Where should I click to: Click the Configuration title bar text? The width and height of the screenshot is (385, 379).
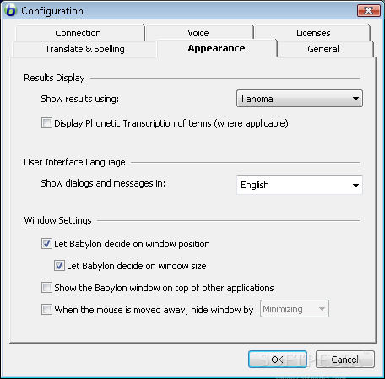click(x=52, y=11)
